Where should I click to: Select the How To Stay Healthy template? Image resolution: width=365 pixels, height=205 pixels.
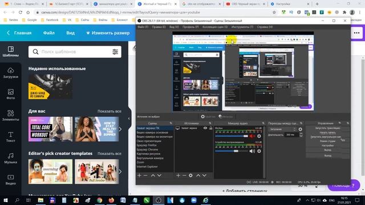(x=96, y=129)
